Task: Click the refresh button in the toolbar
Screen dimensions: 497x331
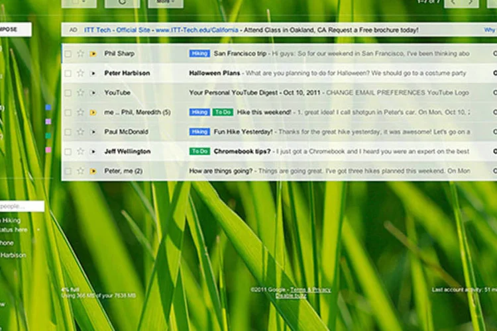Action: (123, 3)
